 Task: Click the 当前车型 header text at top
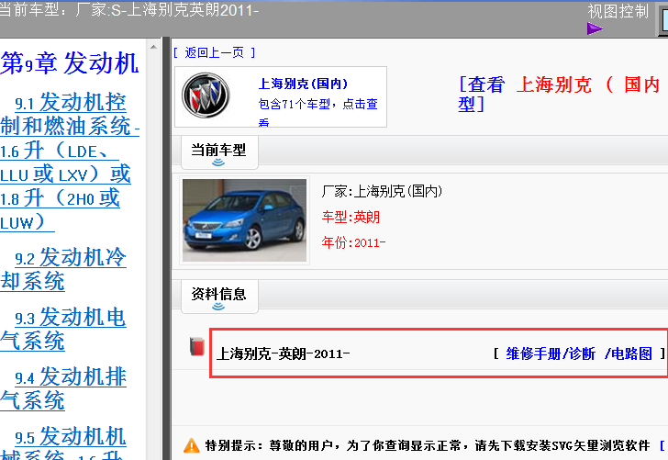coord(128,10)
